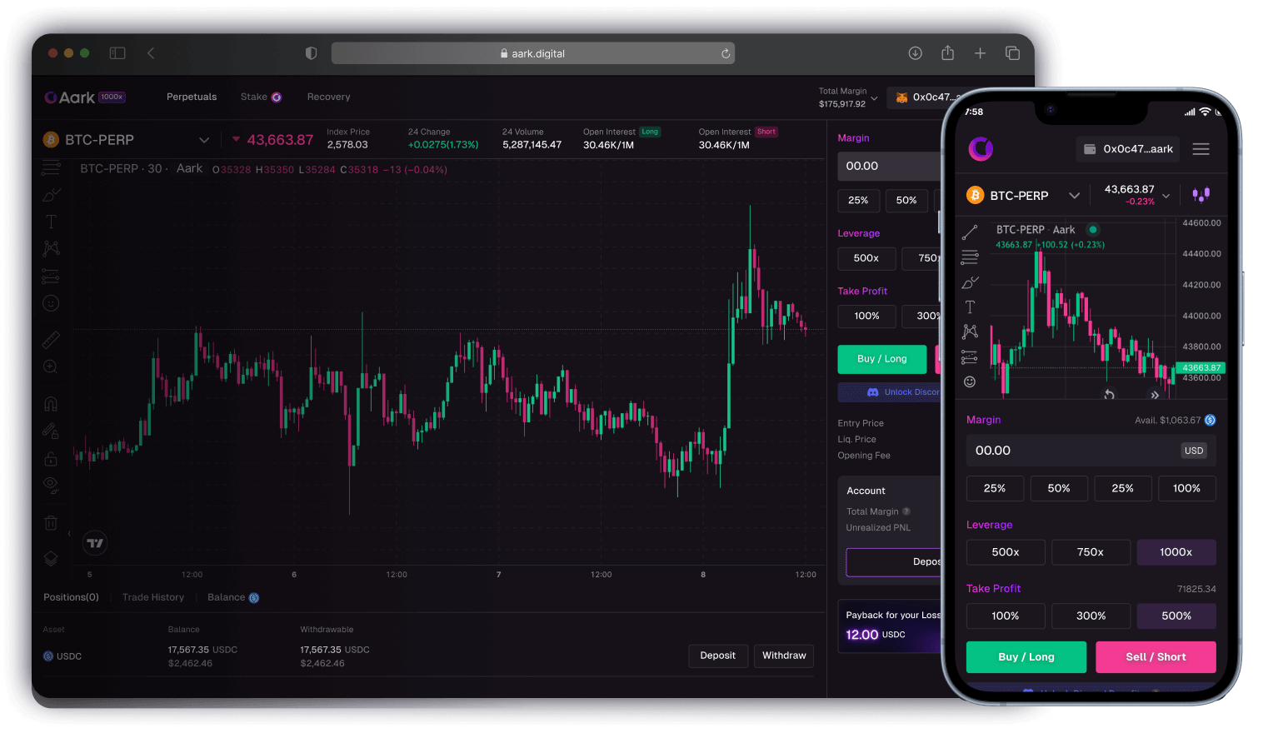
Task: Click Withdraw button in USDC row
Action: click(x=784, y=656)
